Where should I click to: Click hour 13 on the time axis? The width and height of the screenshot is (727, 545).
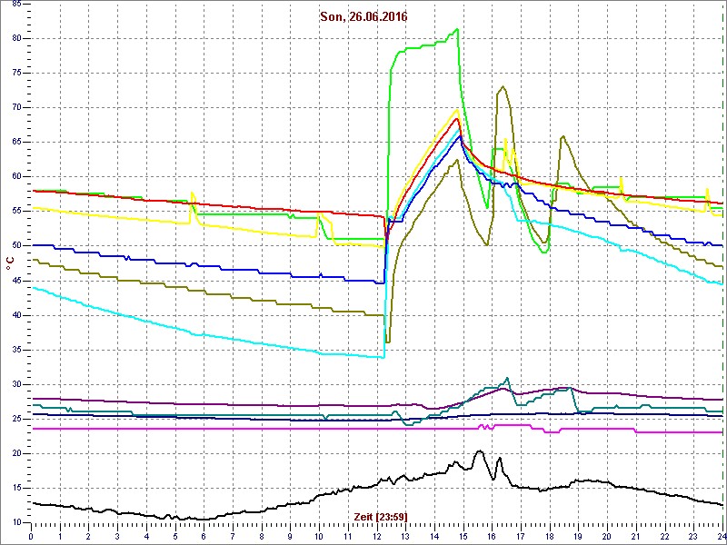405,536
